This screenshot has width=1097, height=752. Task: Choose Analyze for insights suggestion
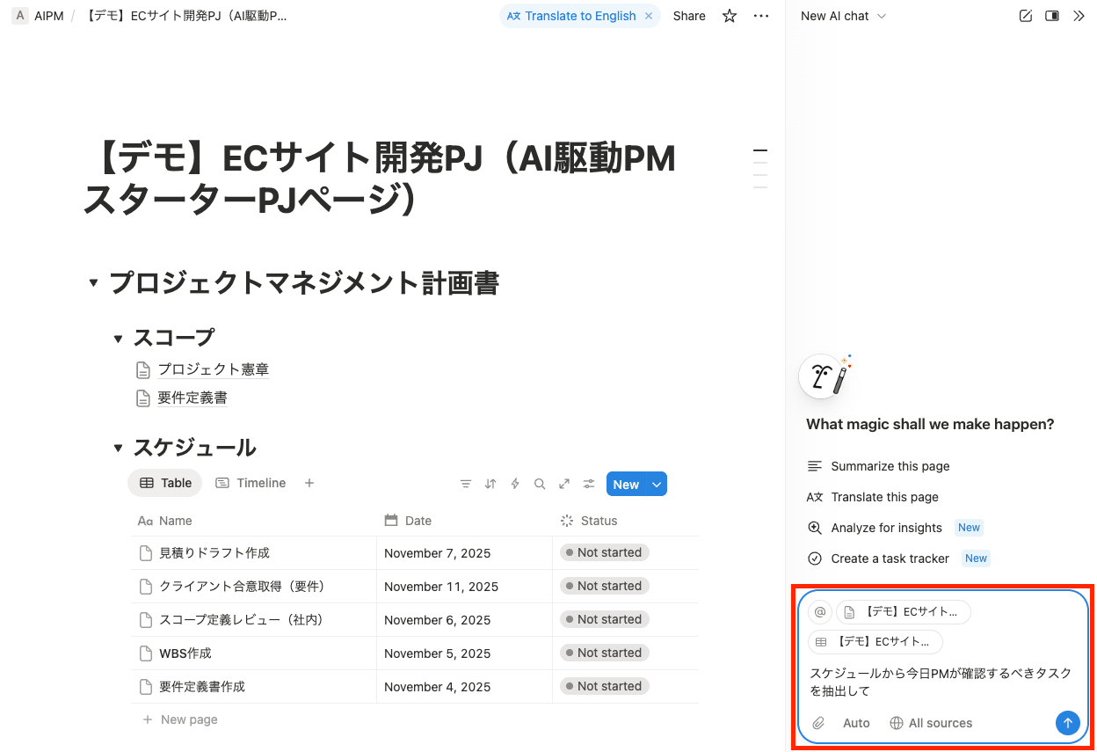click(894, 528)
